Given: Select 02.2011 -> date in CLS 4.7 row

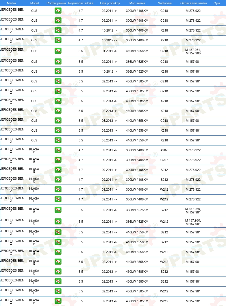Looking at the screenshot, I should click(x=109, y=11).
